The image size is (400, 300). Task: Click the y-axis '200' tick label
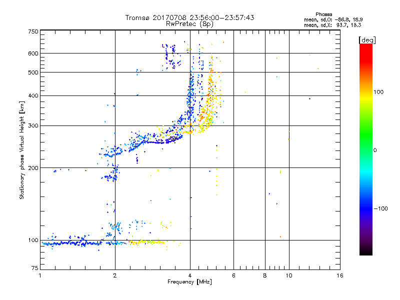(33, 168)
